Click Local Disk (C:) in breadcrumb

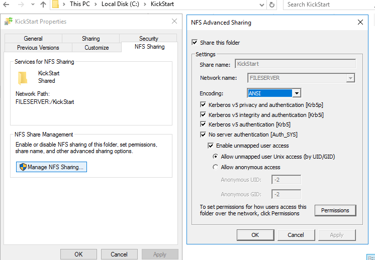pyautogui.click(x=120, y=4)
